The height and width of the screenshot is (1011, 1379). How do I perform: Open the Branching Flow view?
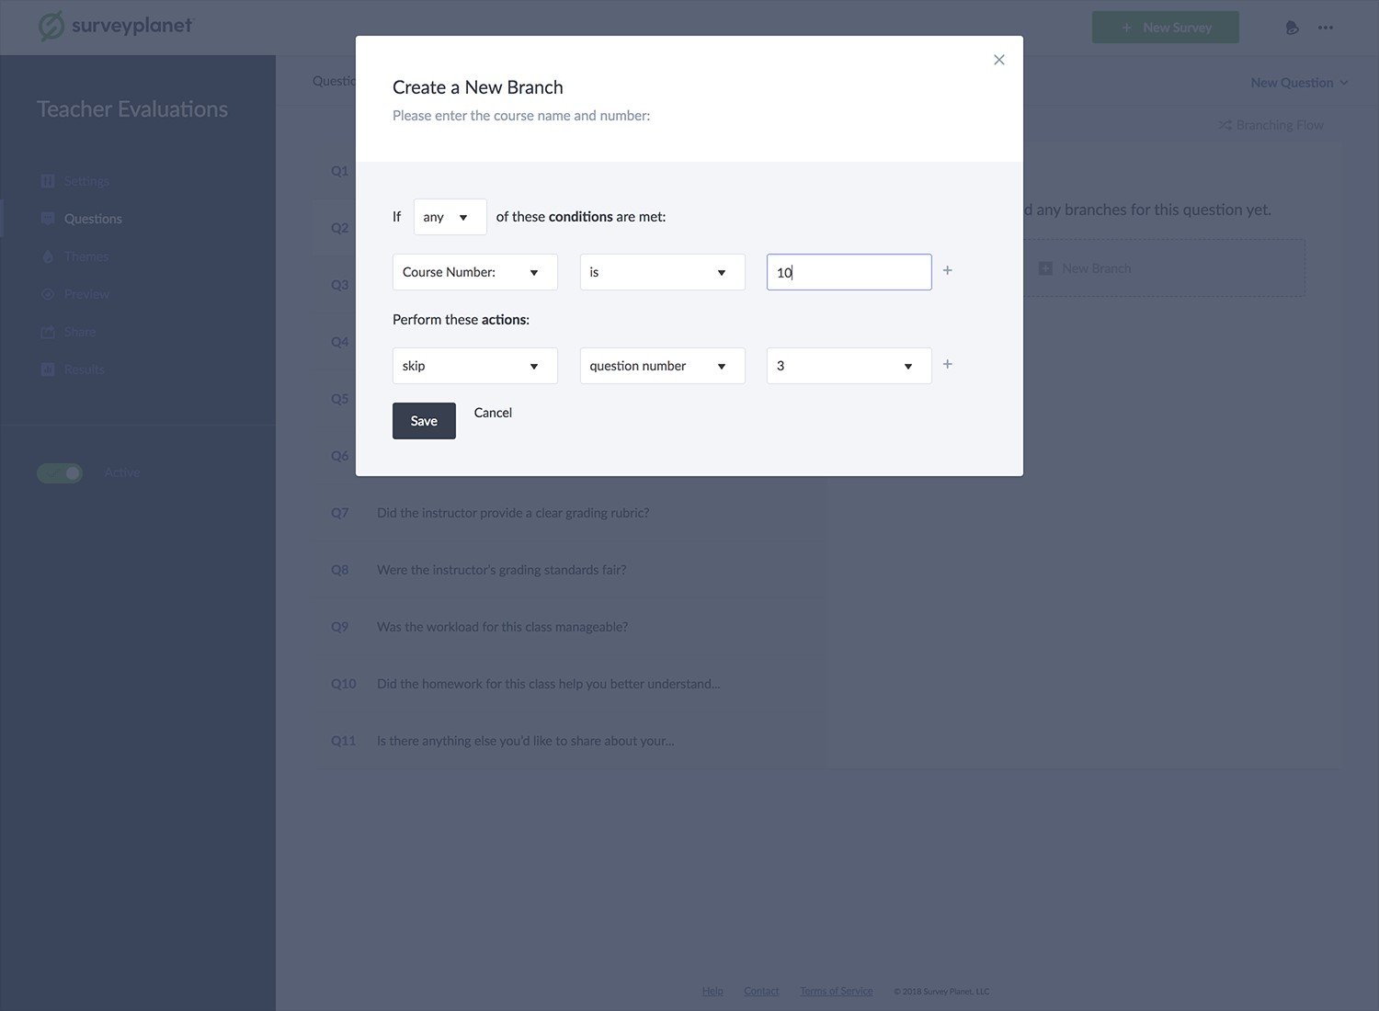[x=1271, y=125]
